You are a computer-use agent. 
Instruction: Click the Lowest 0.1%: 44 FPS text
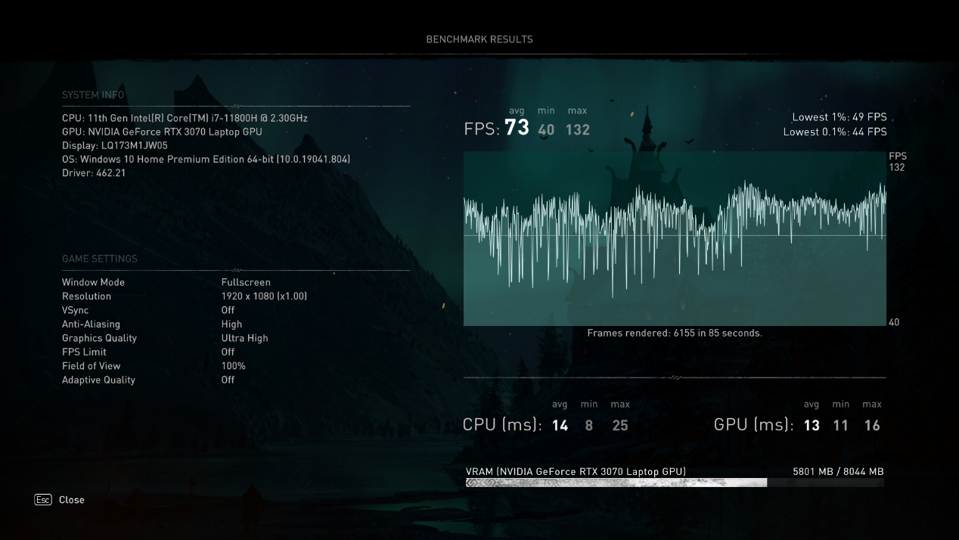835,132
